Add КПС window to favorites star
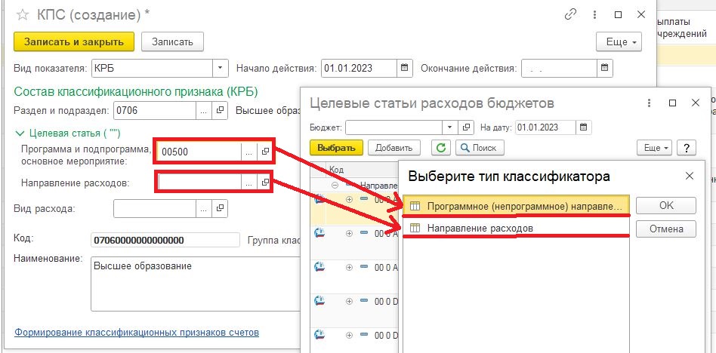Screen dimensions: 716x353 (x=21, y=15)
